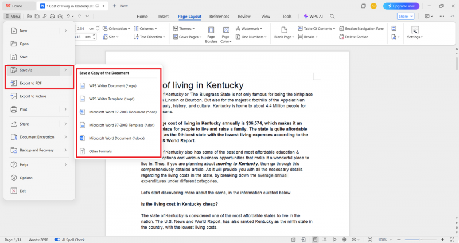Image resolution: width=459 pixels, height=243 pixels.
Task: Choose Exit in the file menu
Action: point(38,191)
